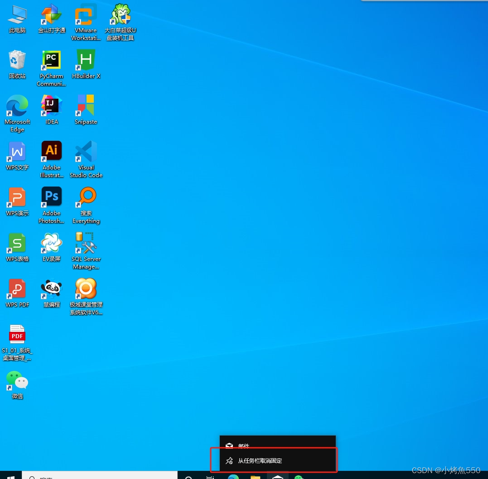Select the WPS演示 shortcut

point(17,201)
